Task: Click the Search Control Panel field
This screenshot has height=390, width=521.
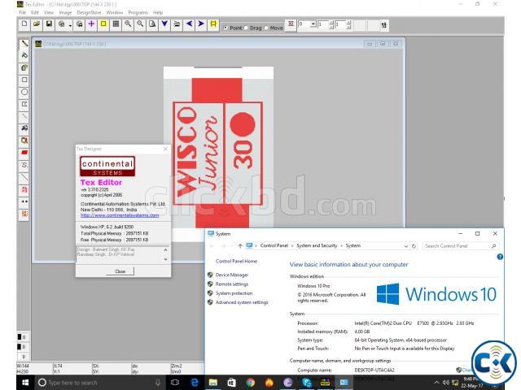Action: 461,246
